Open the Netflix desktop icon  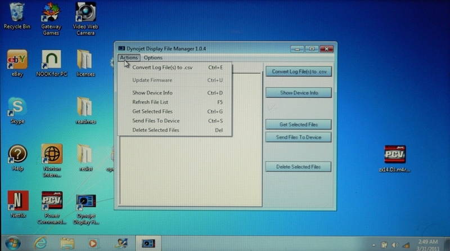point(17,201)
